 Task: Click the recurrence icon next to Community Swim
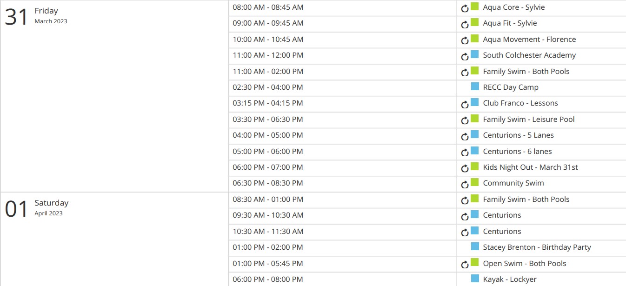click(x=465, y=184)
